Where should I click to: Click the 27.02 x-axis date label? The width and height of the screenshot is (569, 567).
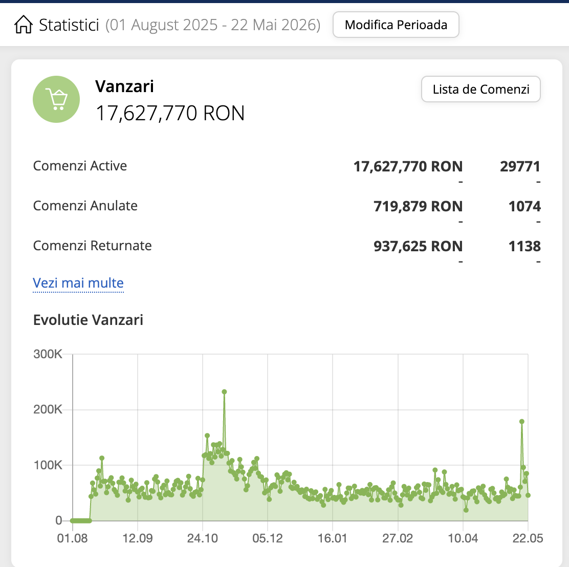click(x=398, y=538)
